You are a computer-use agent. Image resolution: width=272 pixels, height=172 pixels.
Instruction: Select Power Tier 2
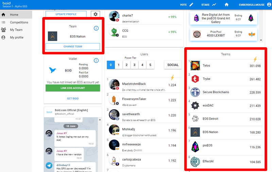126,65
